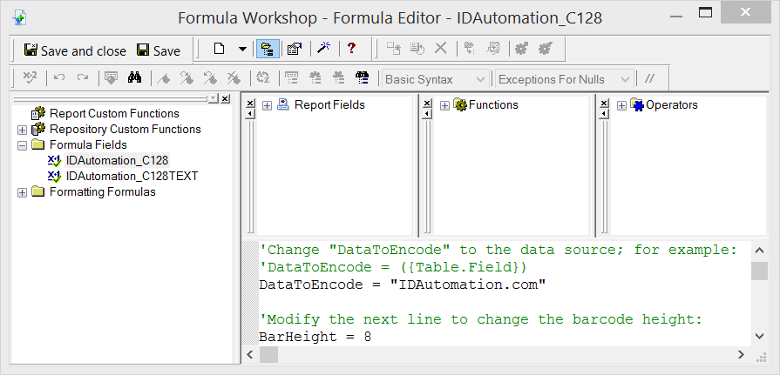This screenshot has width=780, height=375.
Task: Click the Save button
Action: (159, 50)
